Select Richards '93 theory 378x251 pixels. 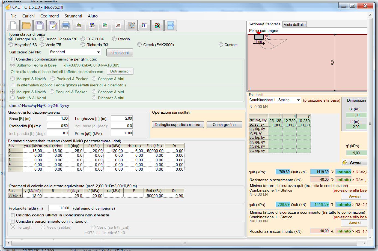point(83,44)
